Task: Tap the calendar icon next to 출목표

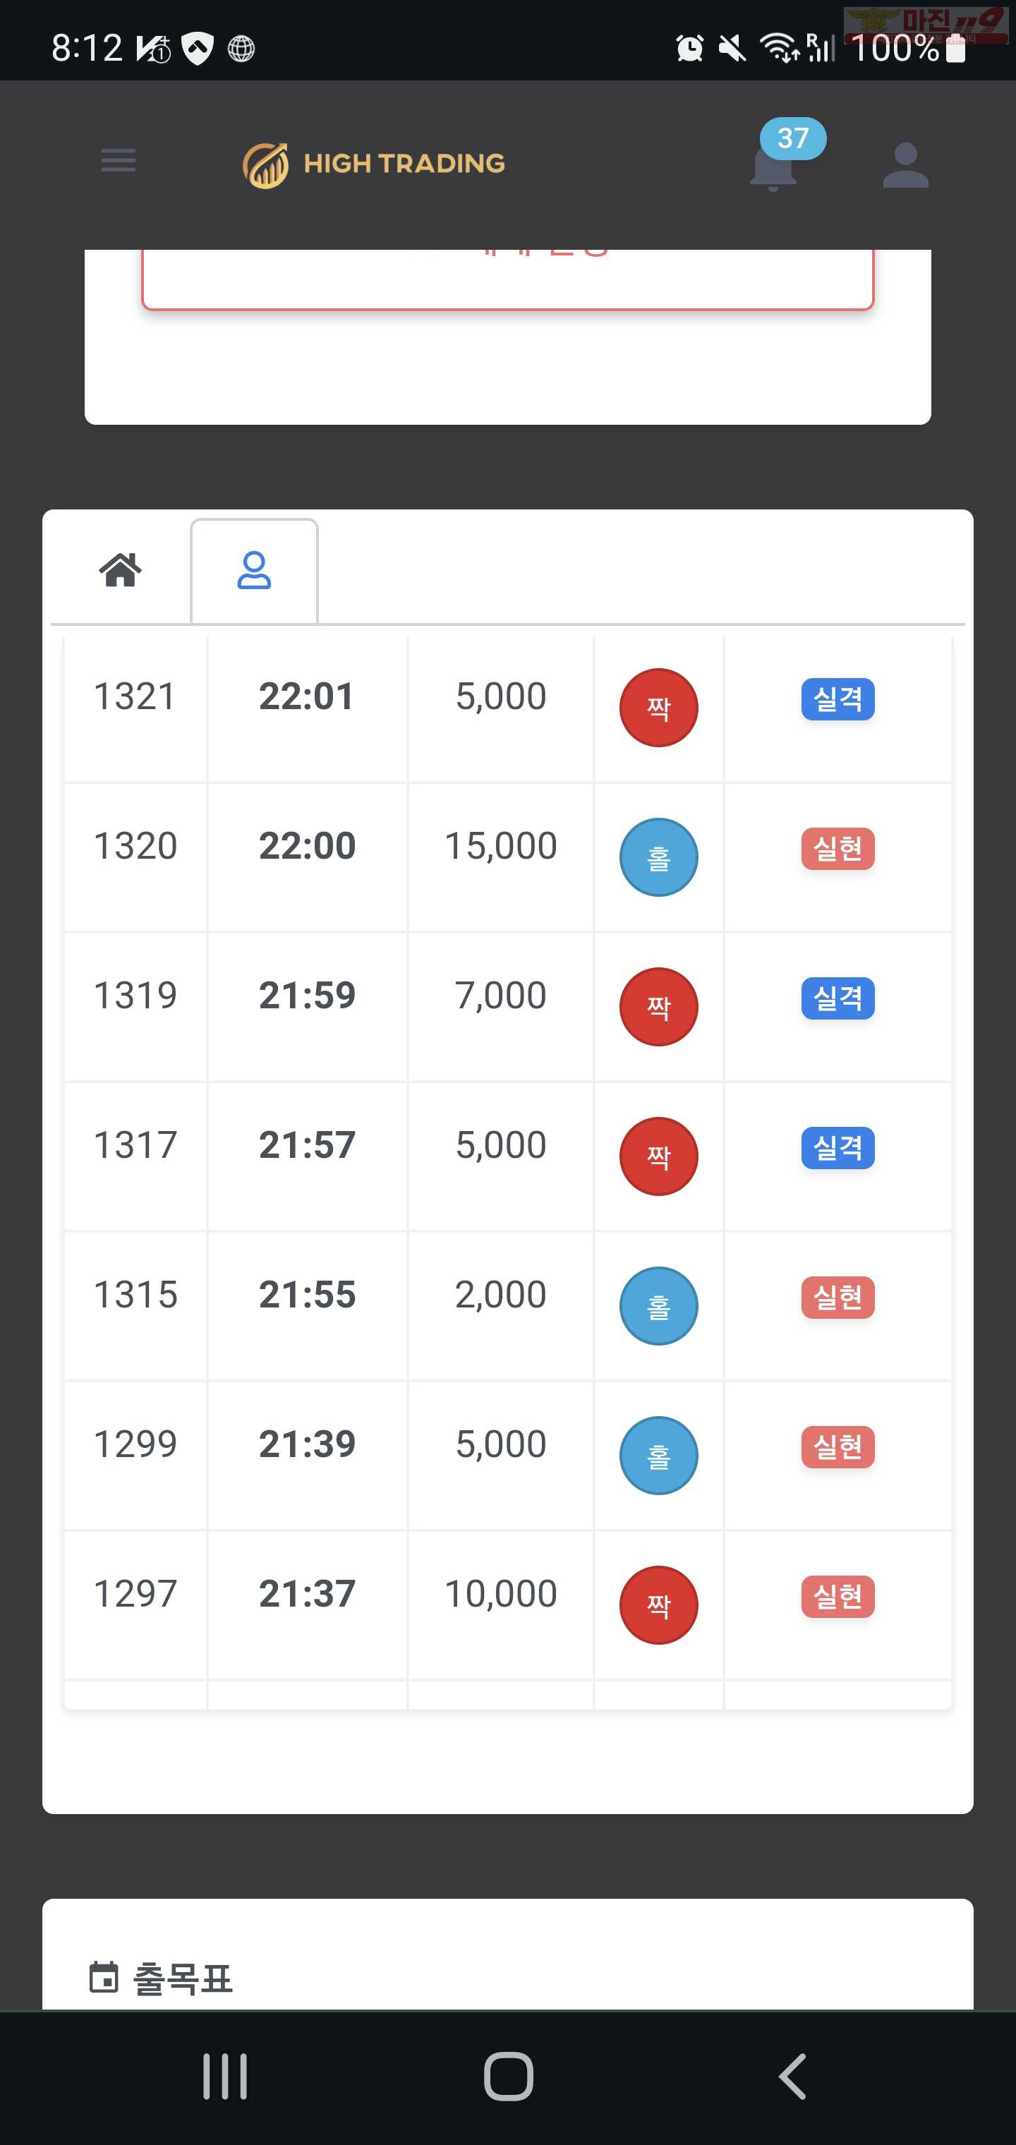Action: pyautogui.click(x=103, y=1977)
